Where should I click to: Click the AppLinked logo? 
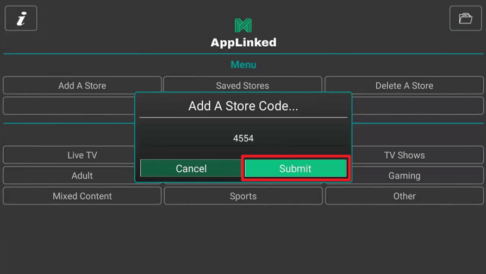click(x=243, y=25)
